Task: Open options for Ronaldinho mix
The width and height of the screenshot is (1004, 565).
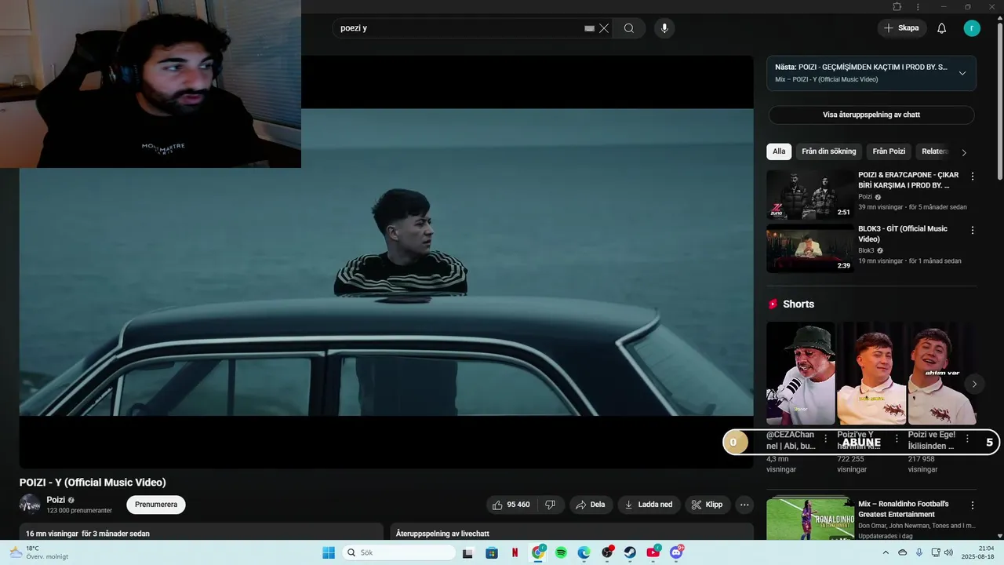Action: pos(973,506)
